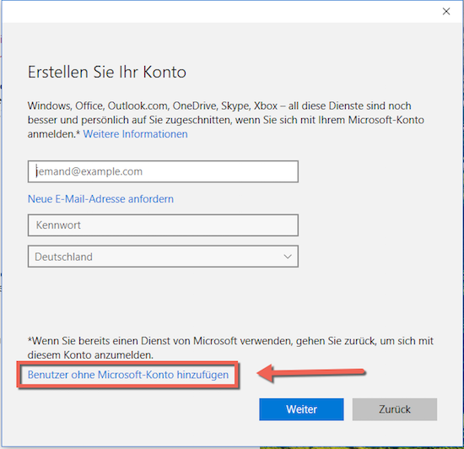This screenshot has width=464, height=449.
Task: Click the Zurück button
Action: point(395,409)
